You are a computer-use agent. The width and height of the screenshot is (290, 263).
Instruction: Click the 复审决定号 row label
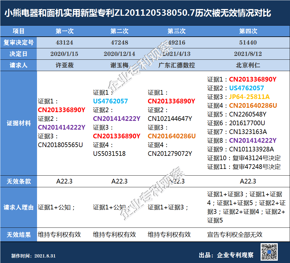tap(19, 43)
